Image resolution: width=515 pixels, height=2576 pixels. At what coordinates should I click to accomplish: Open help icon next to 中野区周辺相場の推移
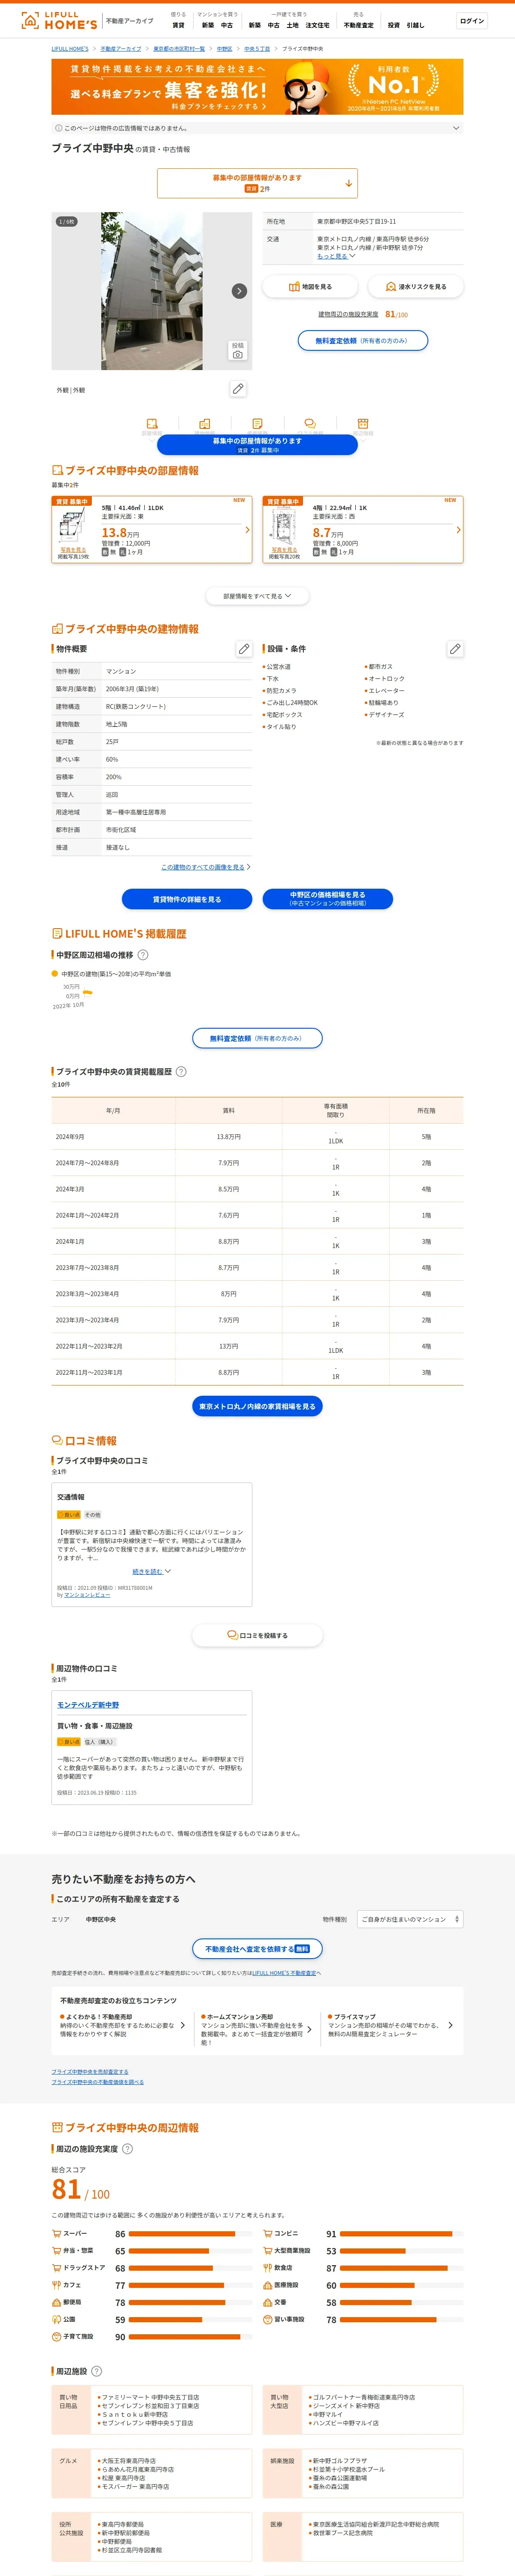point(143,955)
